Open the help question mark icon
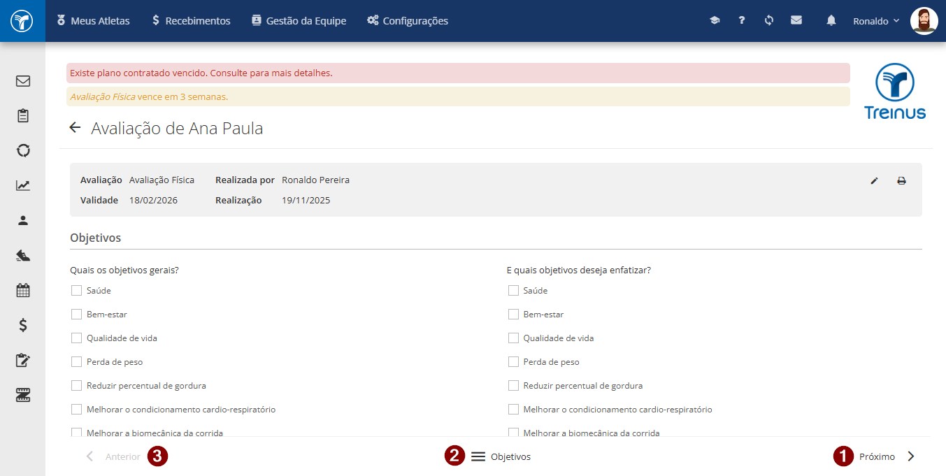Screen dimensions: 946x476 click(x=742, y=21)
